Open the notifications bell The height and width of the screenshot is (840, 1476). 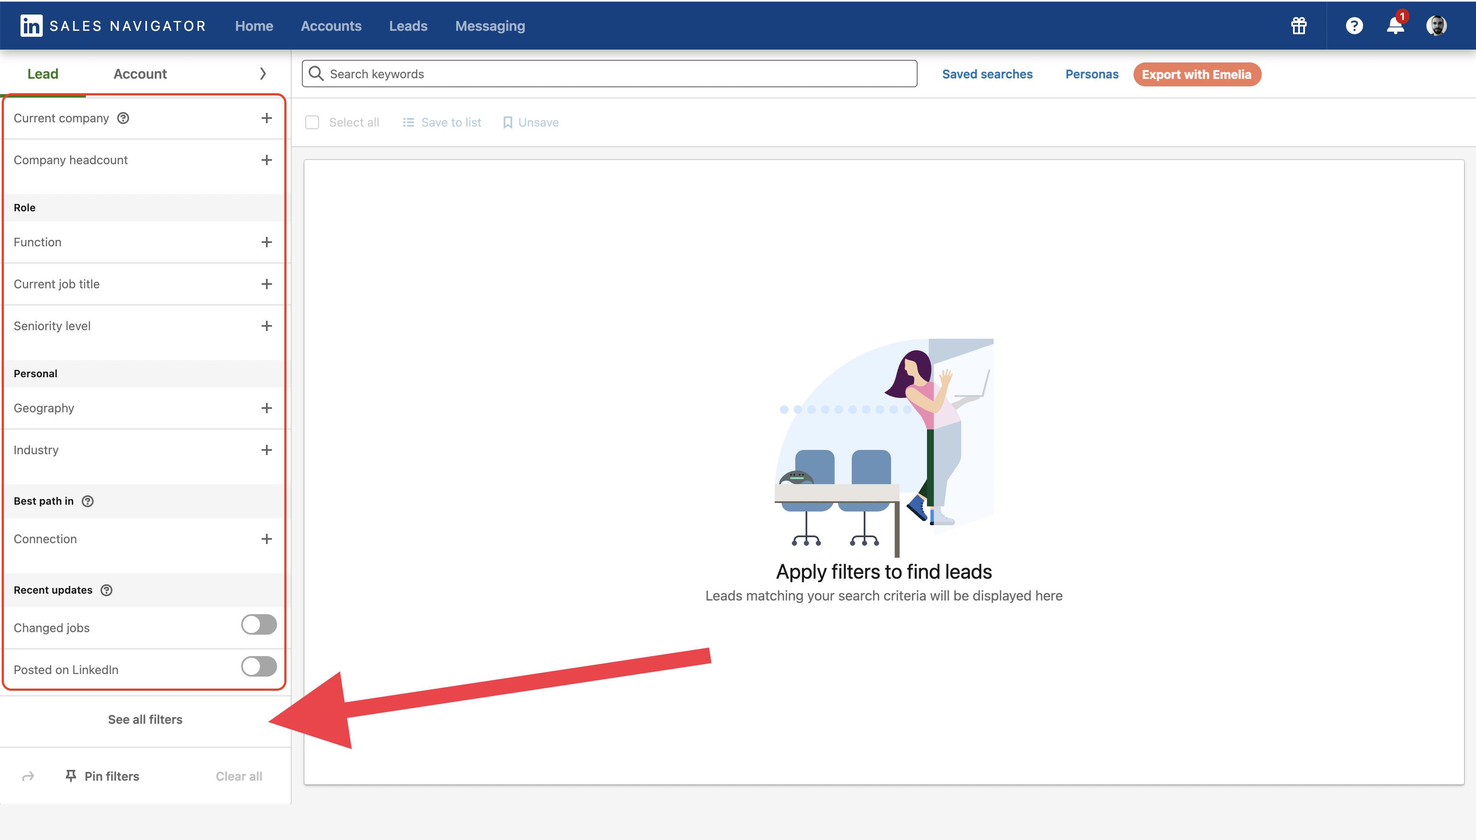pyautogui.click(x=1396, y=25)
